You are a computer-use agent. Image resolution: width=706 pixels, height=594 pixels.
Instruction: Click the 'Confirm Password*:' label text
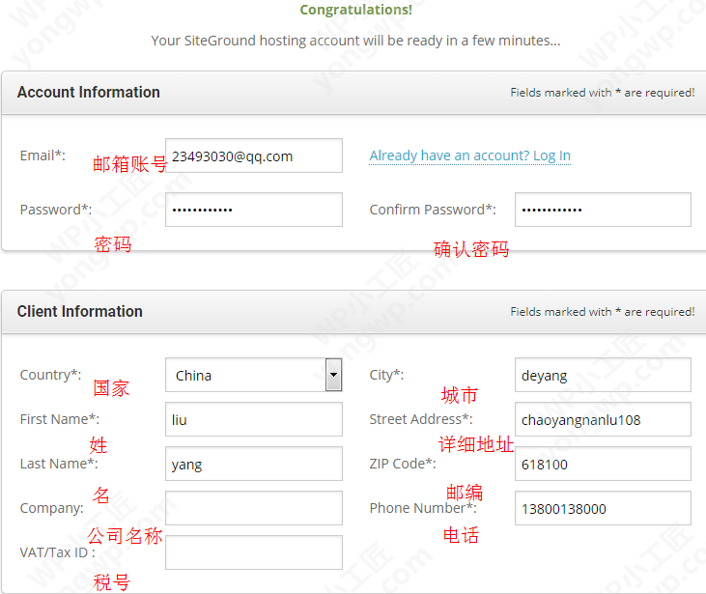[x=433, y=210]
